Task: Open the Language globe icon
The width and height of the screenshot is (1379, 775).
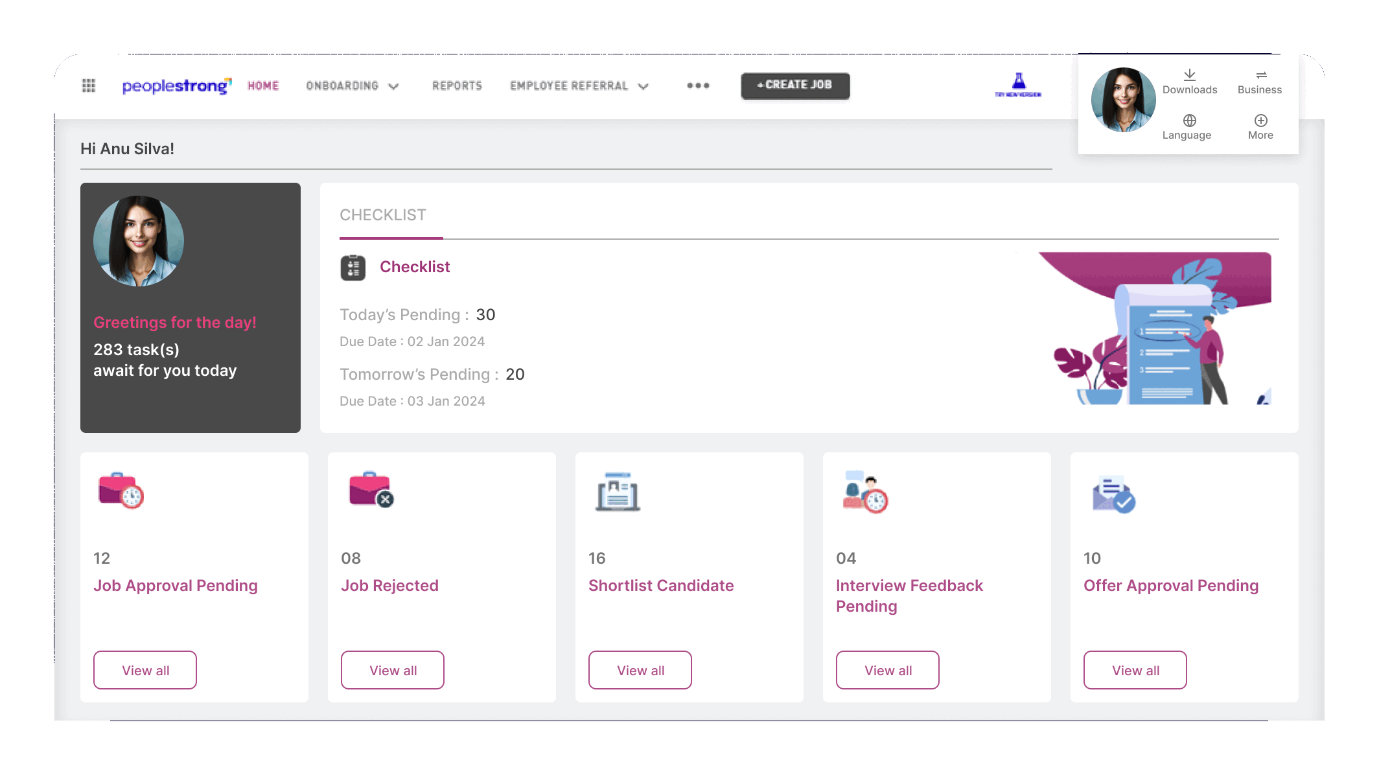Action: tap(1189, 121)
